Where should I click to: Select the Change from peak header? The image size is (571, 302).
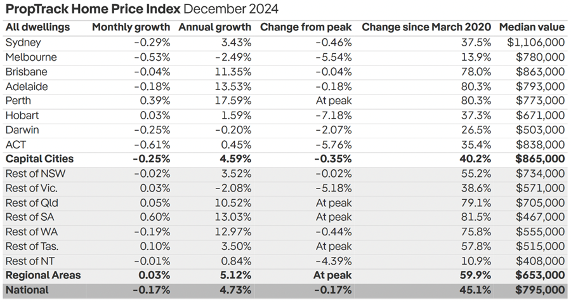click(306, 28)
